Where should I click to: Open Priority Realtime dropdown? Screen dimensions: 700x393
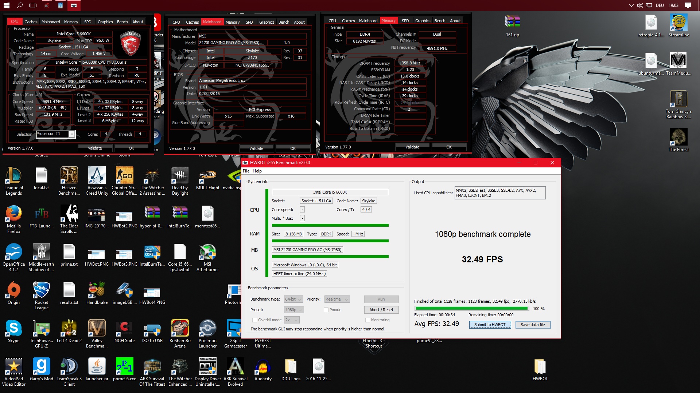(x=337, y=299)
